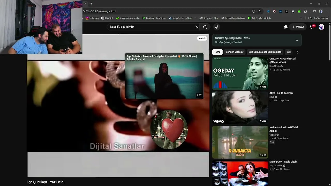
Task: Bookmark this page with the star icon
Action: point(259,11)
